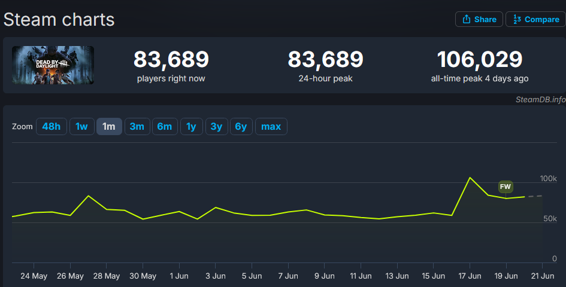Set chart zoom to 1w
Screen dimensions: 566x287
click(81, 127)
